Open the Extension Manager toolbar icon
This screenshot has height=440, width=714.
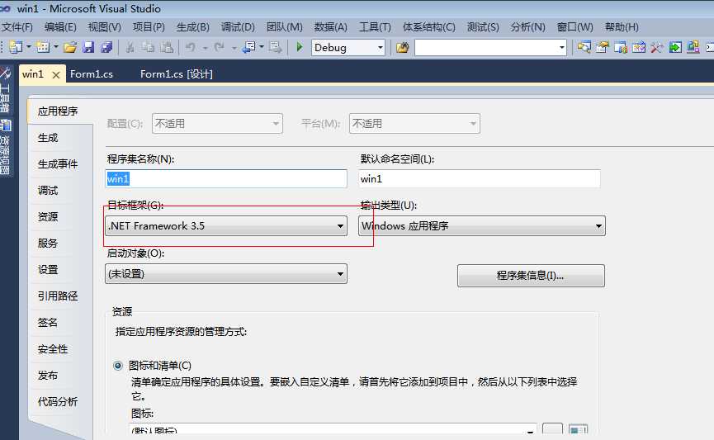pyautogui.click(x=693, y=47)
